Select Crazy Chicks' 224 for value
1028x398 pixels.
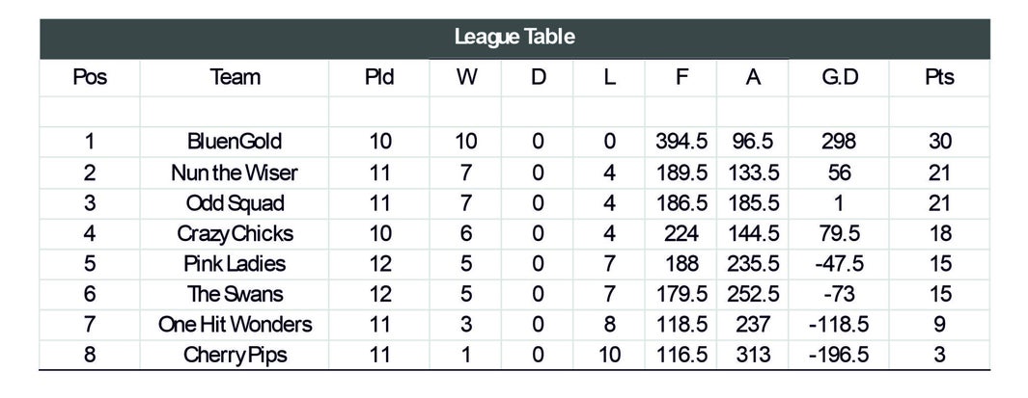click(681, 234)
